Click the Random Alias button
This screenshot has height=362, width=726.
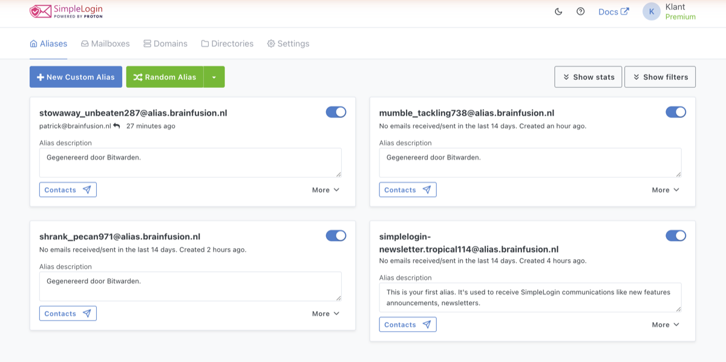[x=165, y=77]
